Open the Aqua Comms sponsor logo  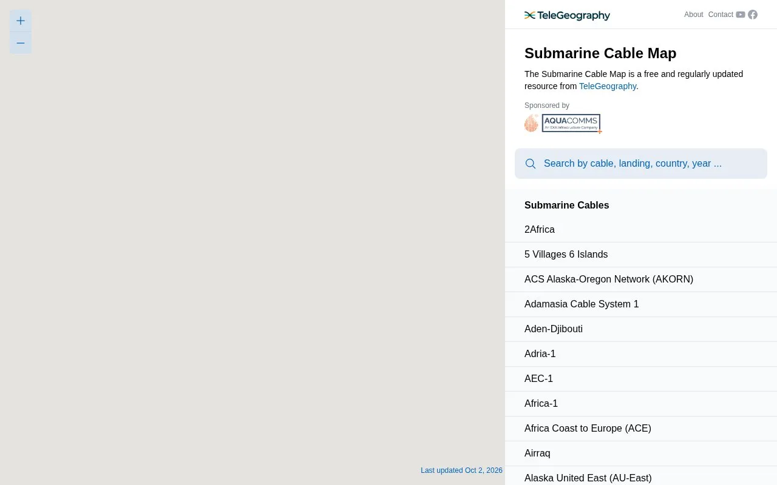tap(563, 123)
